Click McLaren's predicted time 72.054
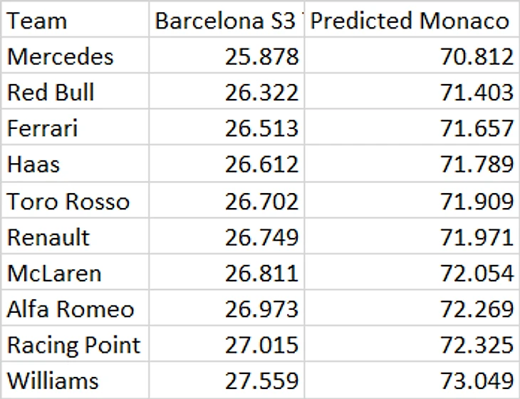520x399 pixels. [410, 274]
